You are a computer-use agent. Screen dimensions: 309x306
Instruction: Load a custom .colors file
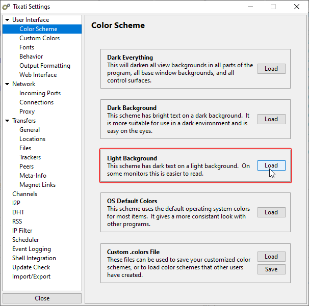point(271,257)
